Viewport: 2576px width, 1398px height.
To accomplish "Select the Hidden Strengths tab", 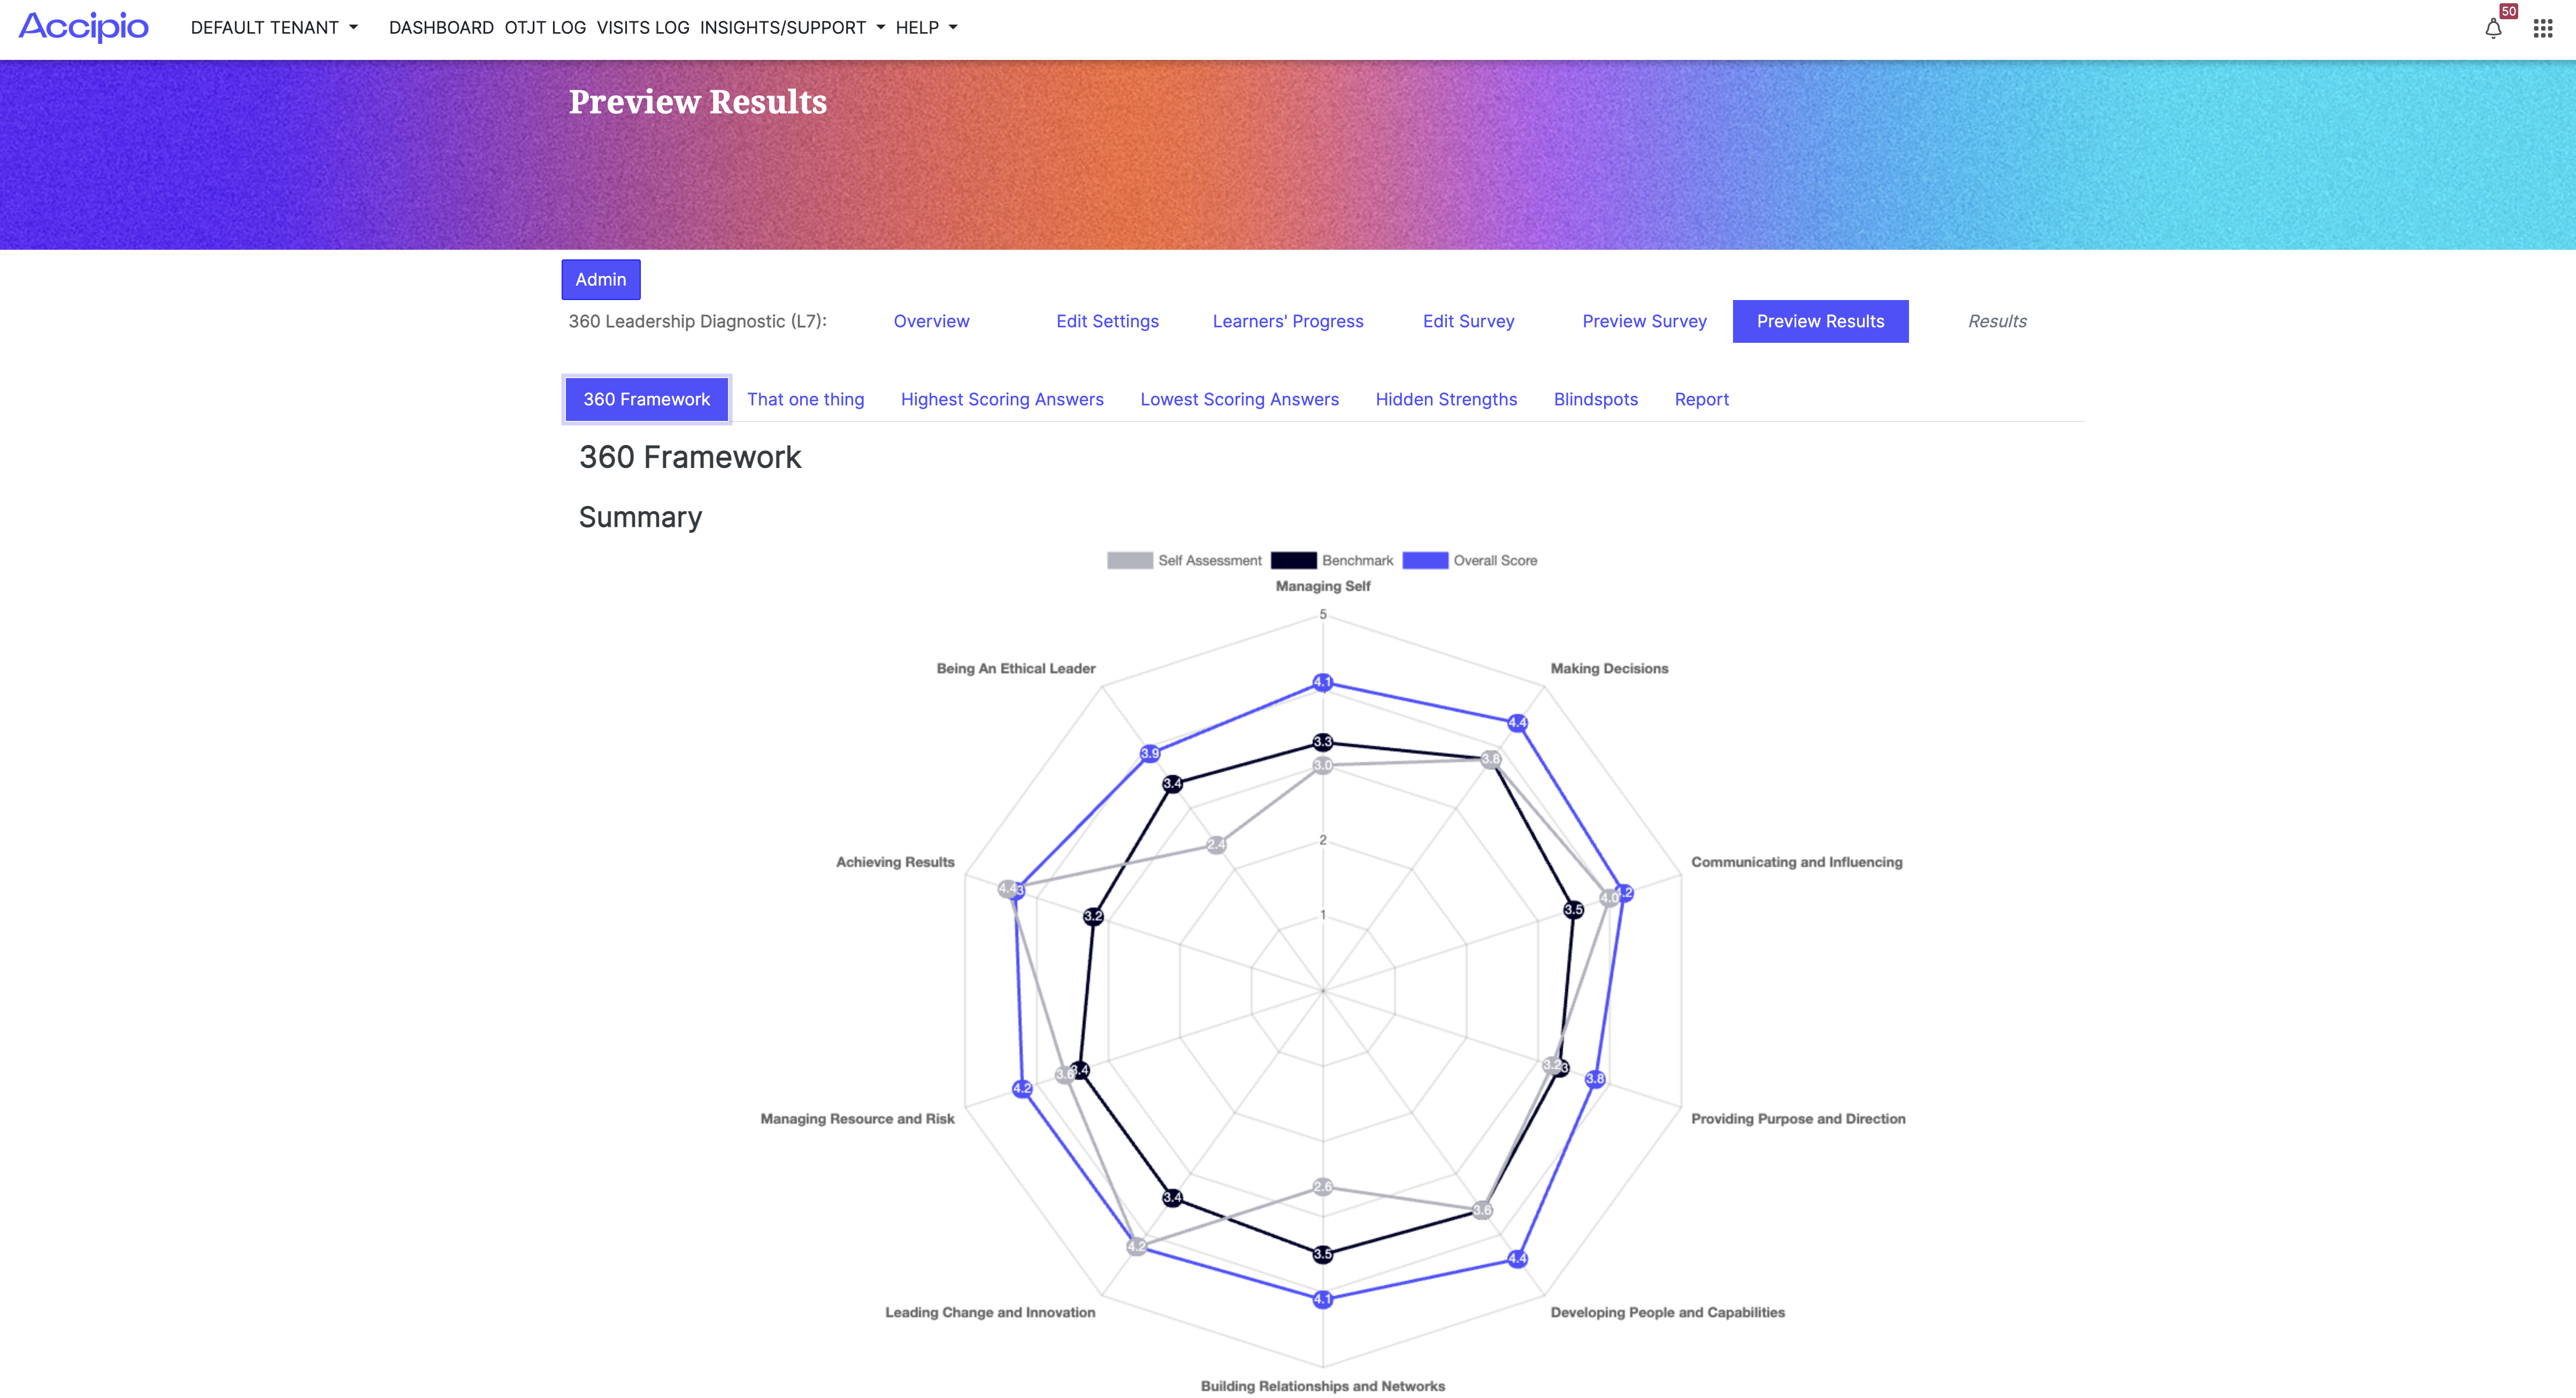I will coord(1445,399).
